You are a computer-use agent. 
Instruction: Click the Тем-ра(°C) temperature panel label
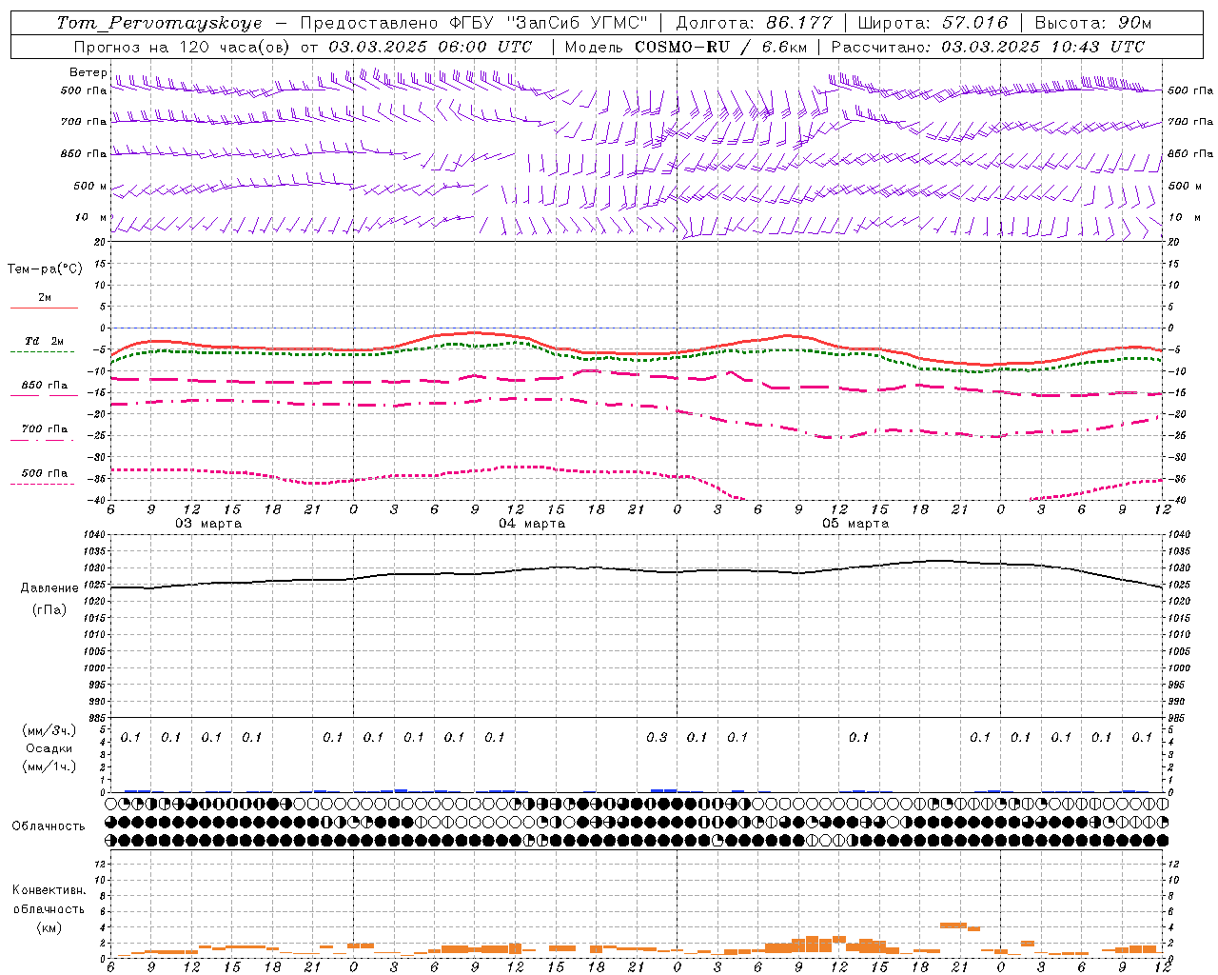click(45, 269)
